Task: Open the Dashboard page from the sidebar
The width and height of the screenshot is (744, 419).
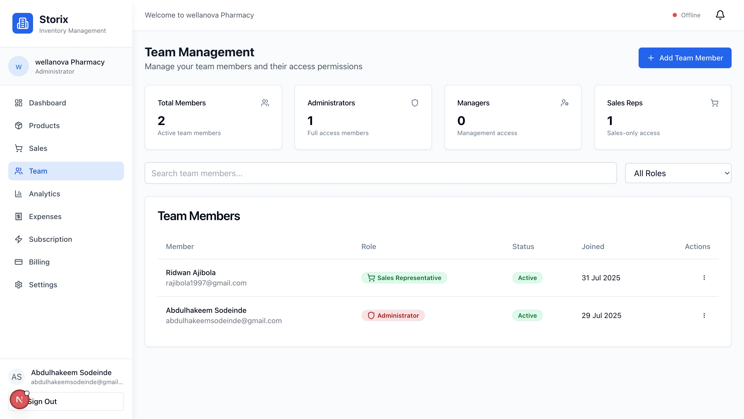Action: point(47,103)
